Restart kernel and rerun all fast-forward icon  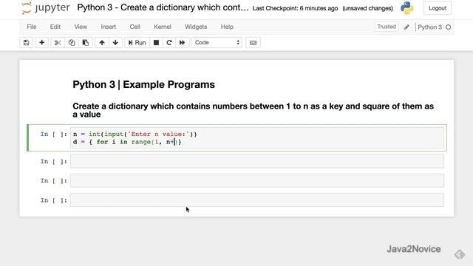182,43
